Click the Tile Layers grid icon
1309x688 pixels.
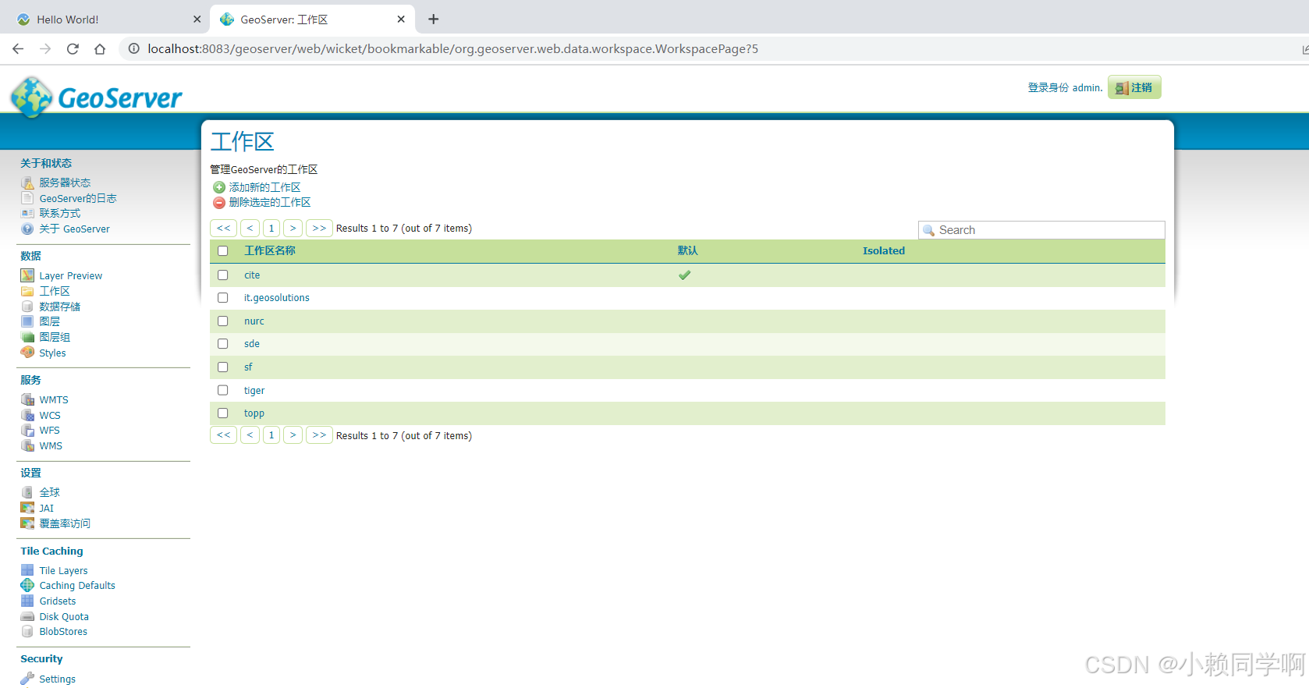coord(27,570)
